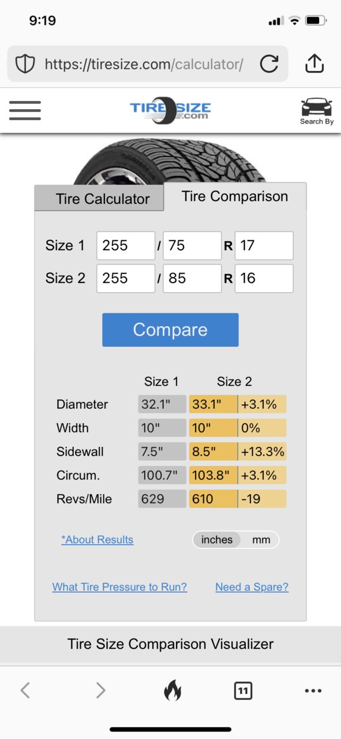Click the Need a Spare link
The width and height of the screenshot is (341, 739).
coord(252,587)
